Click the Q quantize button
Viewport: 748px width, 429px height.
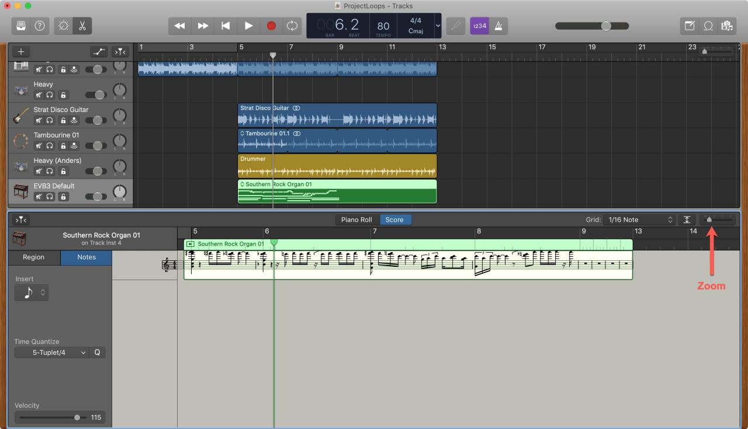tap(98, 353)
